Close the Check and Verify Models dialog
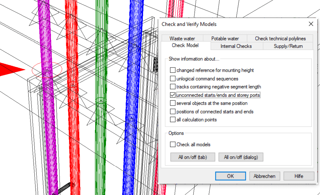The height and width of the screenshot is (195, 320). (311, 24)
